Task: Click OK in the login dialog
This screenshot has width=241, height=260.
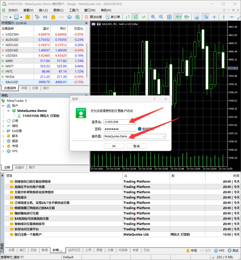Action: (x=114, y=146)
